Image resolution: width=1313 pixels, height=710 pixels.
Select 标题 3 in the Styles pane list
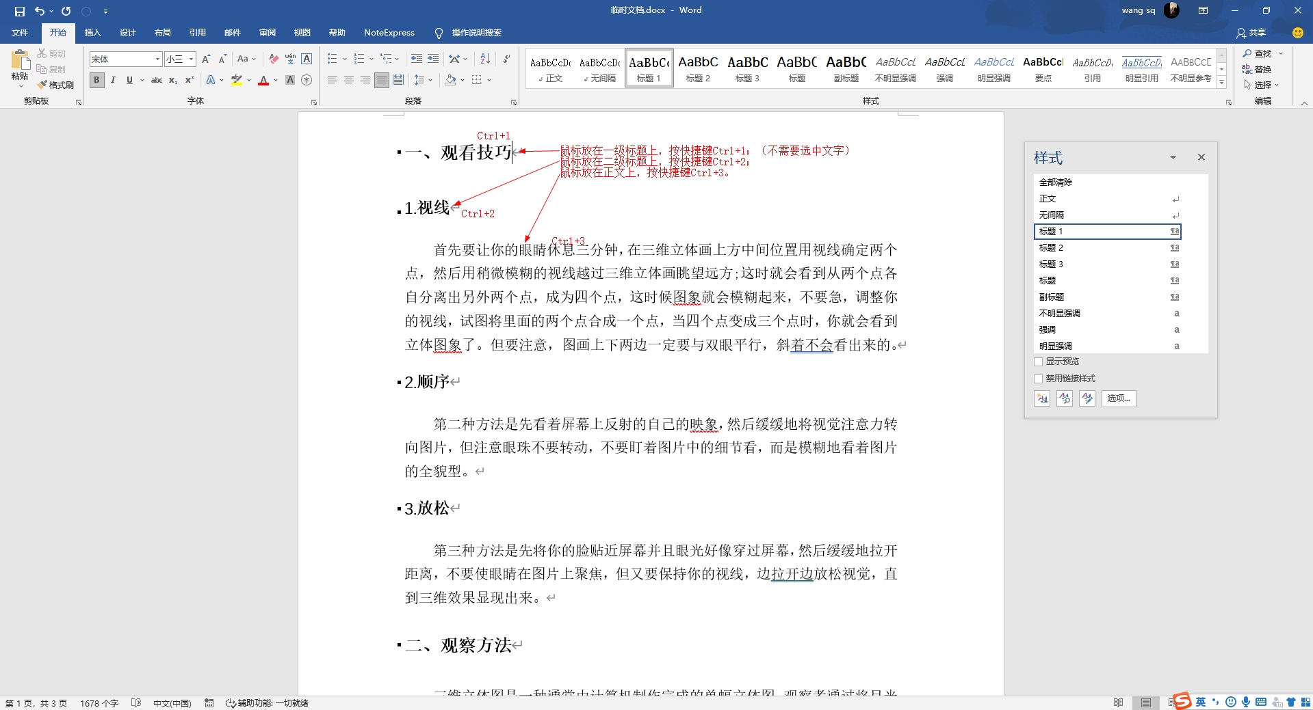1107,264
